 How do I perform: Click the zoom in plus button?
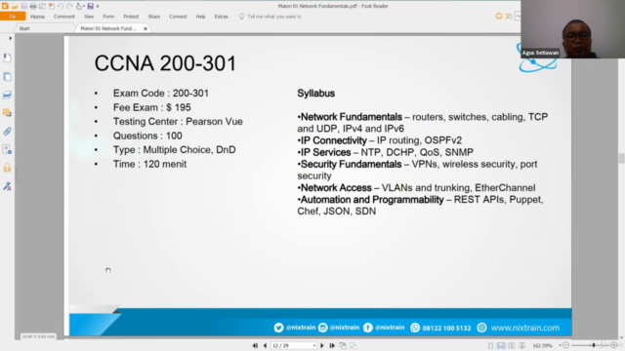pyautogui.click(x=614, y=345)
